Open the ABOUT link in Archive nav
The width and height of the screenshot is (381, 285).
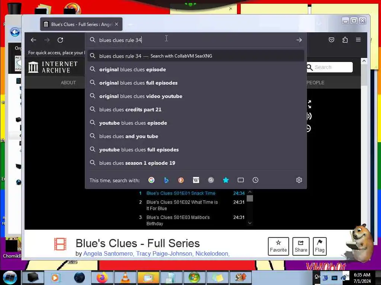pos(68,83)
